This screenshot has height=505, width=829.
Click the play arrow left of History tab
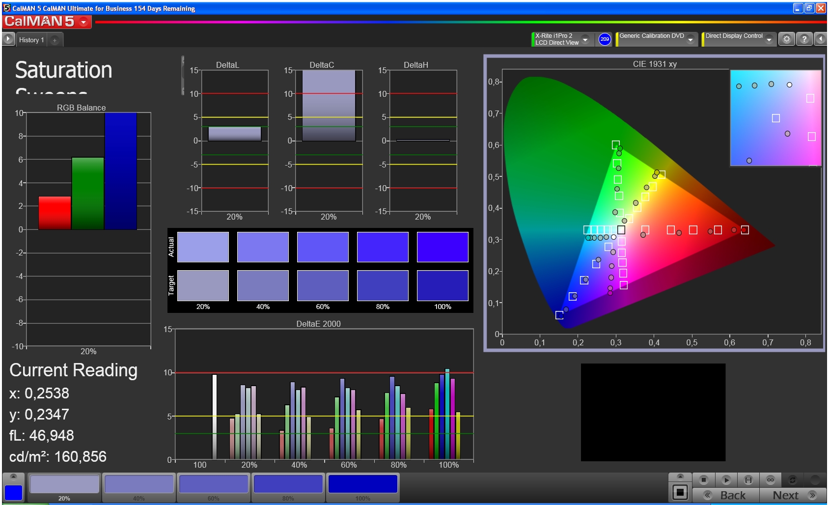coord(8,39)
